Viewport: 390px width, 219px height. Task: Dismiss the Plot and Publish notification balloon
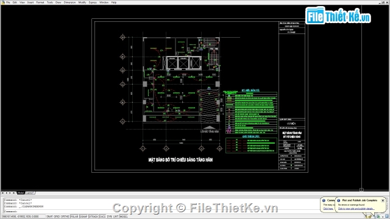pos(383,200)
